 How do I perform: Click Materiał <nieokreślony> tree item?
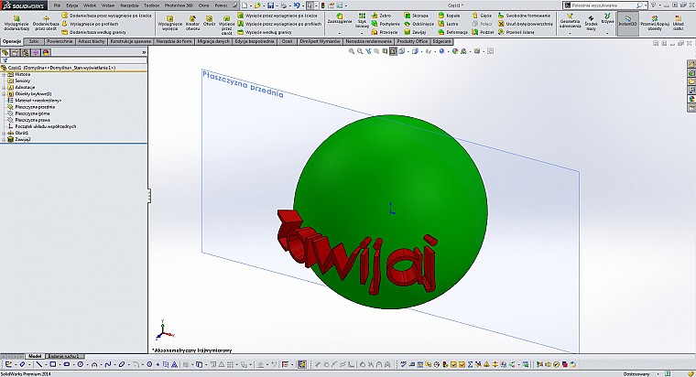(x=38, y=101)
